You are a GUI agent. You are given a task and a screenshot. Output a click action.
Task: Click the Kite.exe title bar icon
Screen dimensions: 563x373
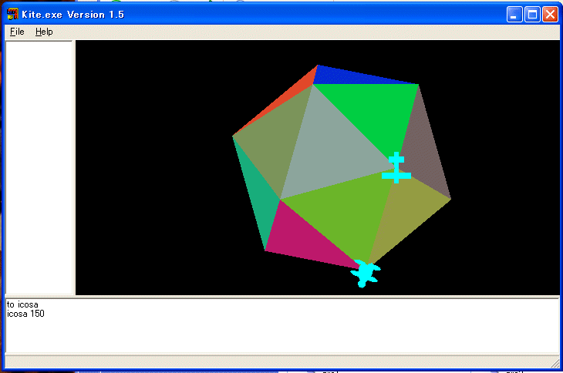click(12, 14)
